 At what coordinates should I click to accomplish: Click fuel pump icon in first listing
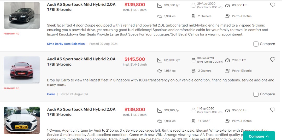(x=228, y=16)
